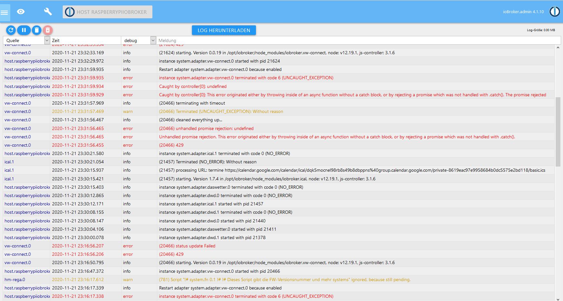Click the ioBroker.admin 4.1.10 version text
563x301 pixels.
point(523,12)
